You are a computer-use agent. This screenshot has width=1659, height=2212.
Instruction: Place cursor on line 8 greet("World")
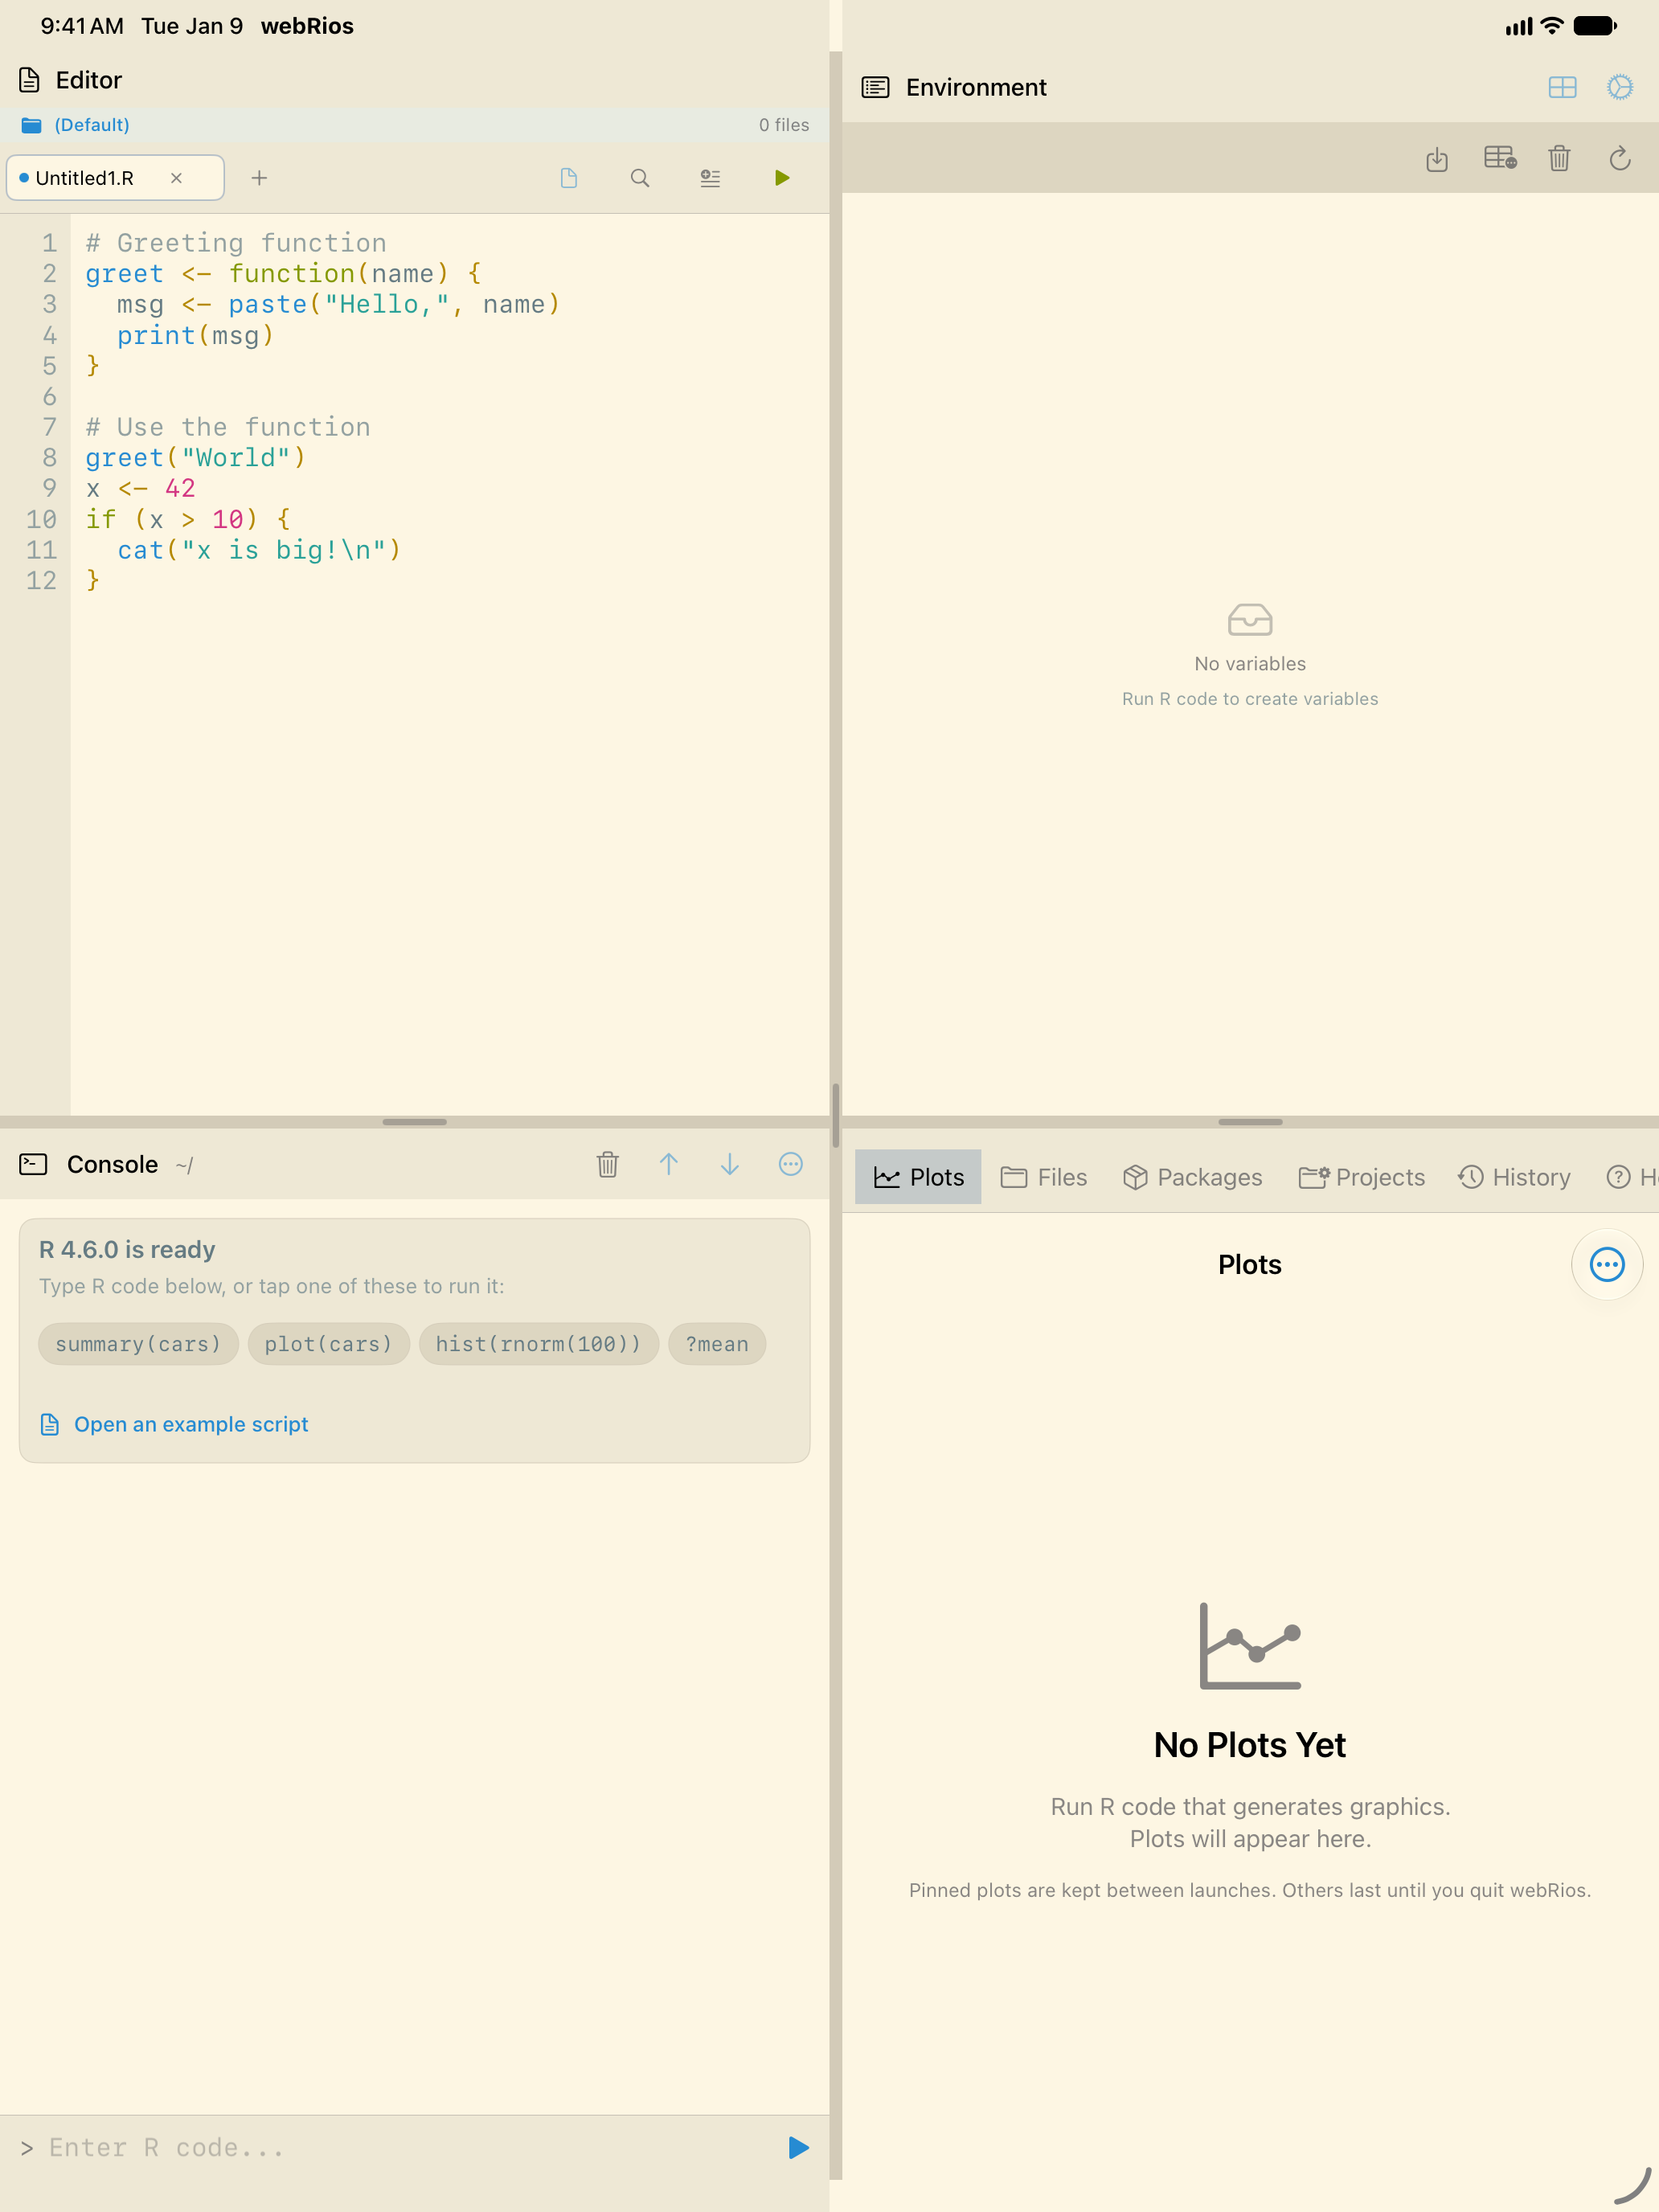click(195, 458)
